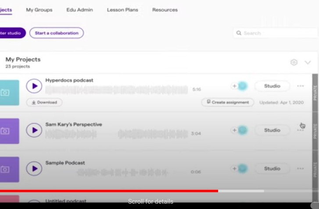Image resolution: width=319 pixels, height=209 pixels.
Task: Open more options for Sample Podcast
Action: tap(301, 169)
